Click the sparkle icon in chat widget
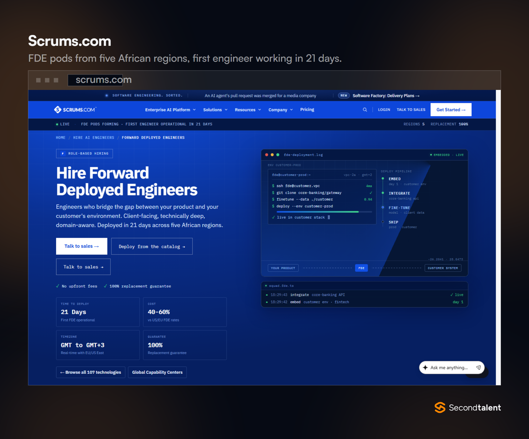Image resolution: width=529 pixels, height=439 pixels. point(425,368)
